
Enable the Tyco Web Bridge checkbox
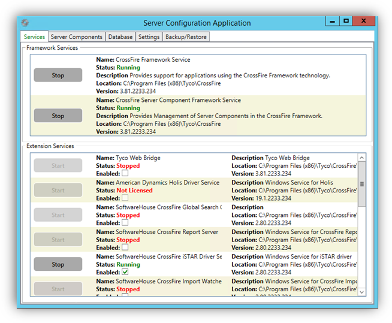pos(125,173)
